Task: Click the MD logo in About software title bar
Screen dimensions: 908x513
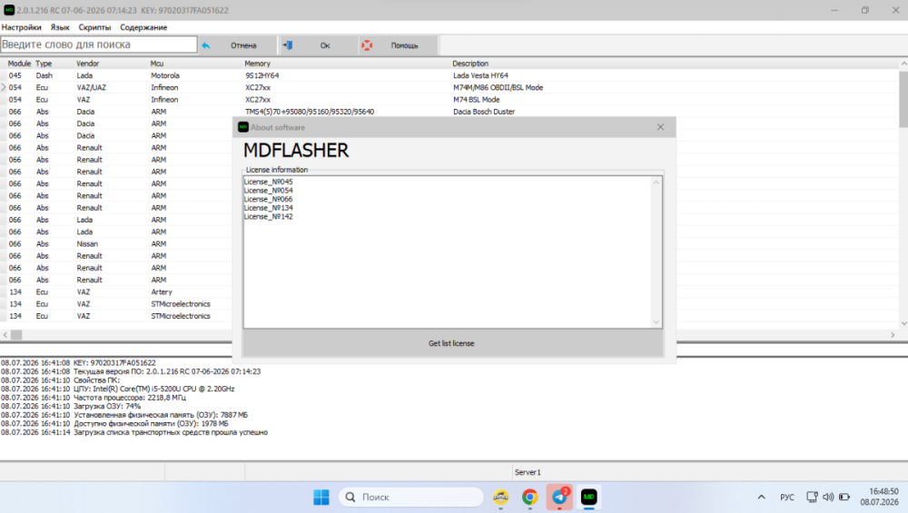Action: pos(243,127)
